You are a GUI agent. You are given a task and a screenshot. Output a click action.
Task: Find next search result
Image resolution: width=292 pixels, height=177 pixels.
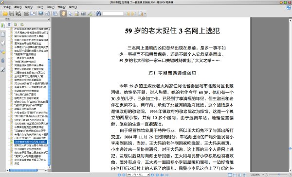pos(133,14)
